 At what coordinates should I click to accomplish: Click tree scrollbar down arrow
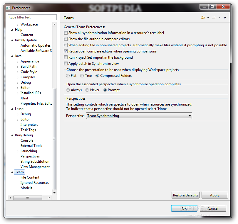[x=54, y=193]
